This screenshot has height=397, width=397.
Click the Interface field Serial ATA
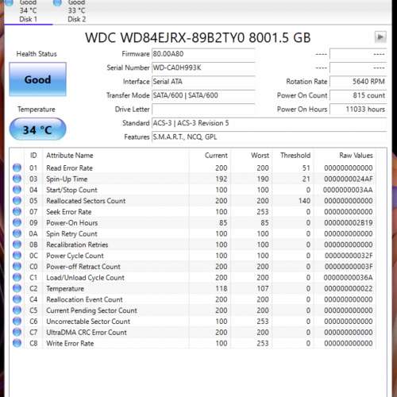click(x=203, y=82)
